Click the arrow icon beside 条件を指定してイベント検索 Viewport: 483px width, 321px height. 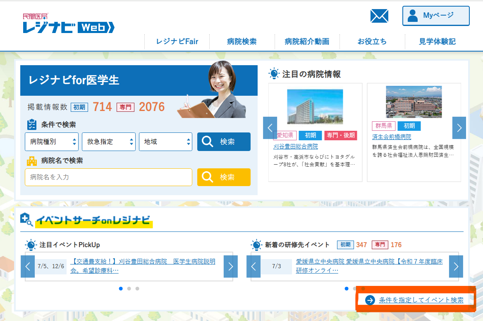point(370,300)
